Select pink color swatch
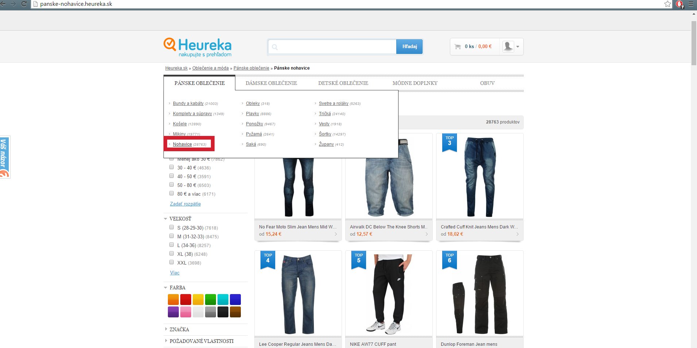 pos(186,312)
